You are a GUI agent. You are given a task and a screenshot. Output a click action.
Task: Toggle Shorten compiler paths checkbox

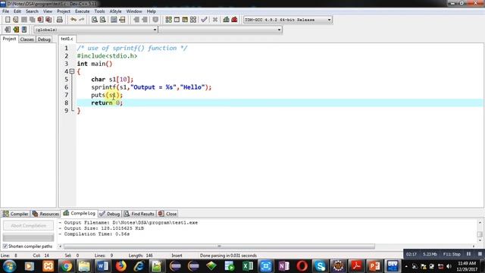(x=5, y=246)
